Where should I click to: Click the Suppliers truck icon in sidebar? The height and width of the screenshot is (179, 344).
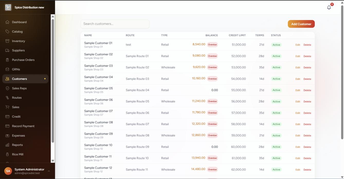point(7,50)
